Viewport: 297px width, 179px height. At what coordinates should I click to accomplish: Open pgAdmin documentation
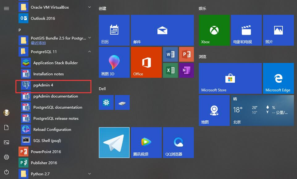[x=56, y=96]
